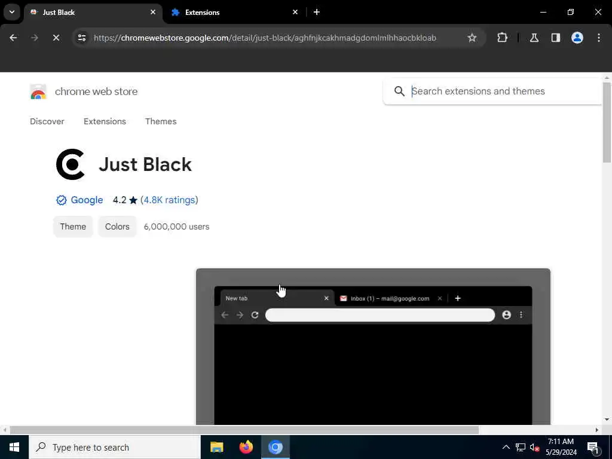The height and width of the screenshot is (459, 612).
Task: Open the Discover section
Action: coord(47,121)
